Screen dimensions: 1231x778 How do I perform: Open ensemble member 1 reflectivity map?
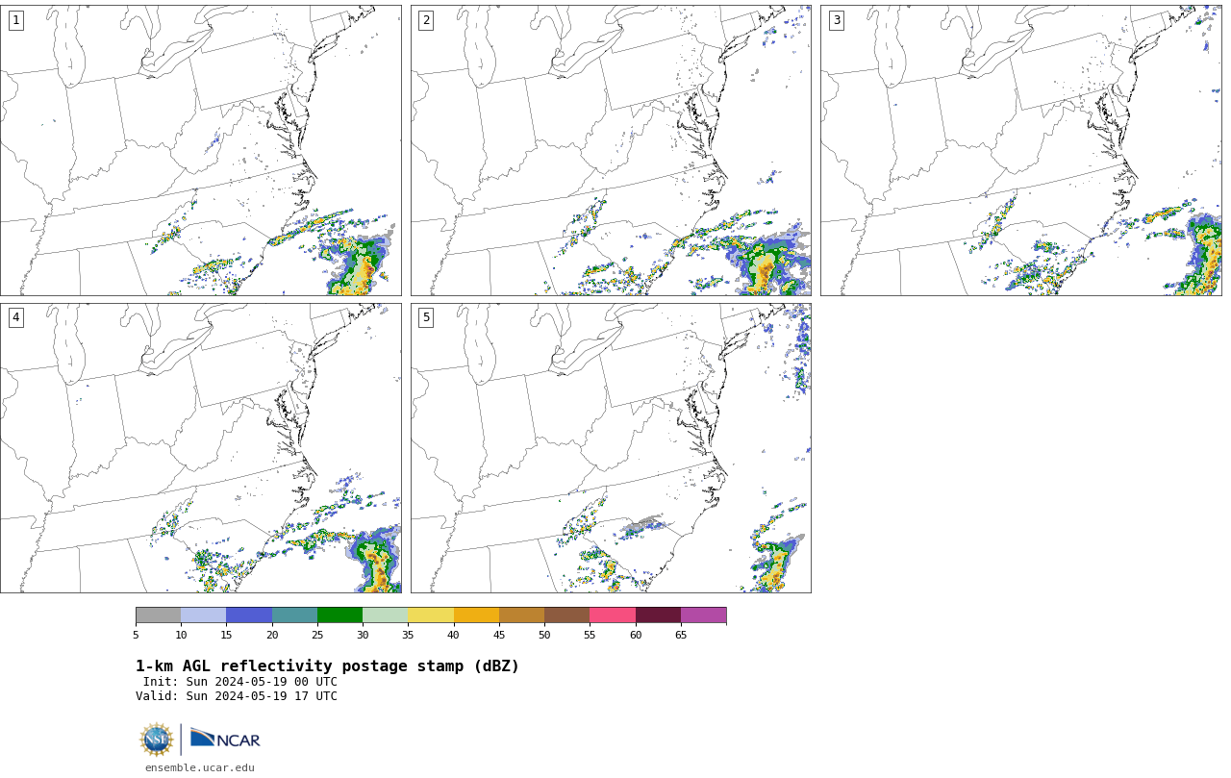click(x=201, y=150)
